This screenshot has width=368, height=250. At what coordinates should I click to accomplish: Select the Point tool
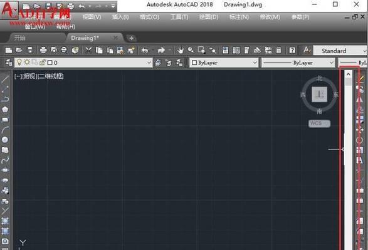(5, 211)
